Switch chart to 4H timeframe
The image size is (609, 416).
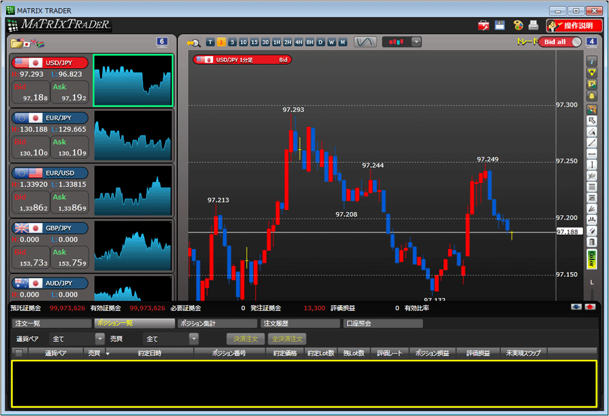point(298,42)
